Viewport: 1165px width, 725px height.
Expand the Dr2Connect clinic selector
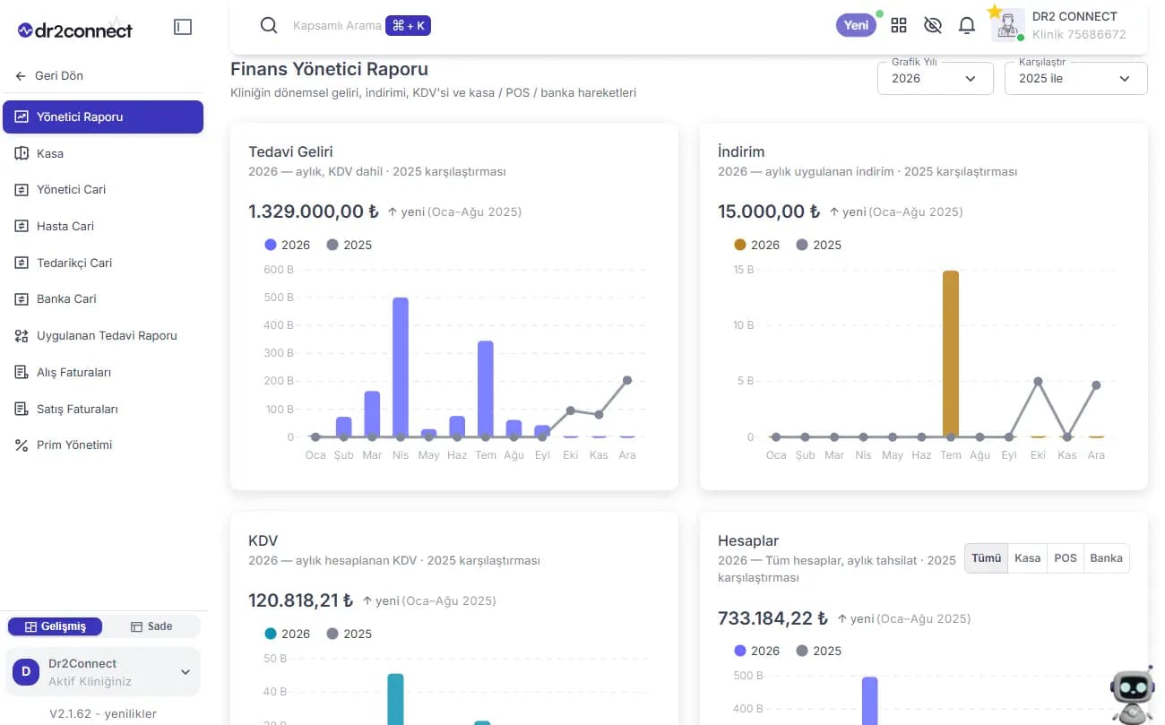[103, 671]
